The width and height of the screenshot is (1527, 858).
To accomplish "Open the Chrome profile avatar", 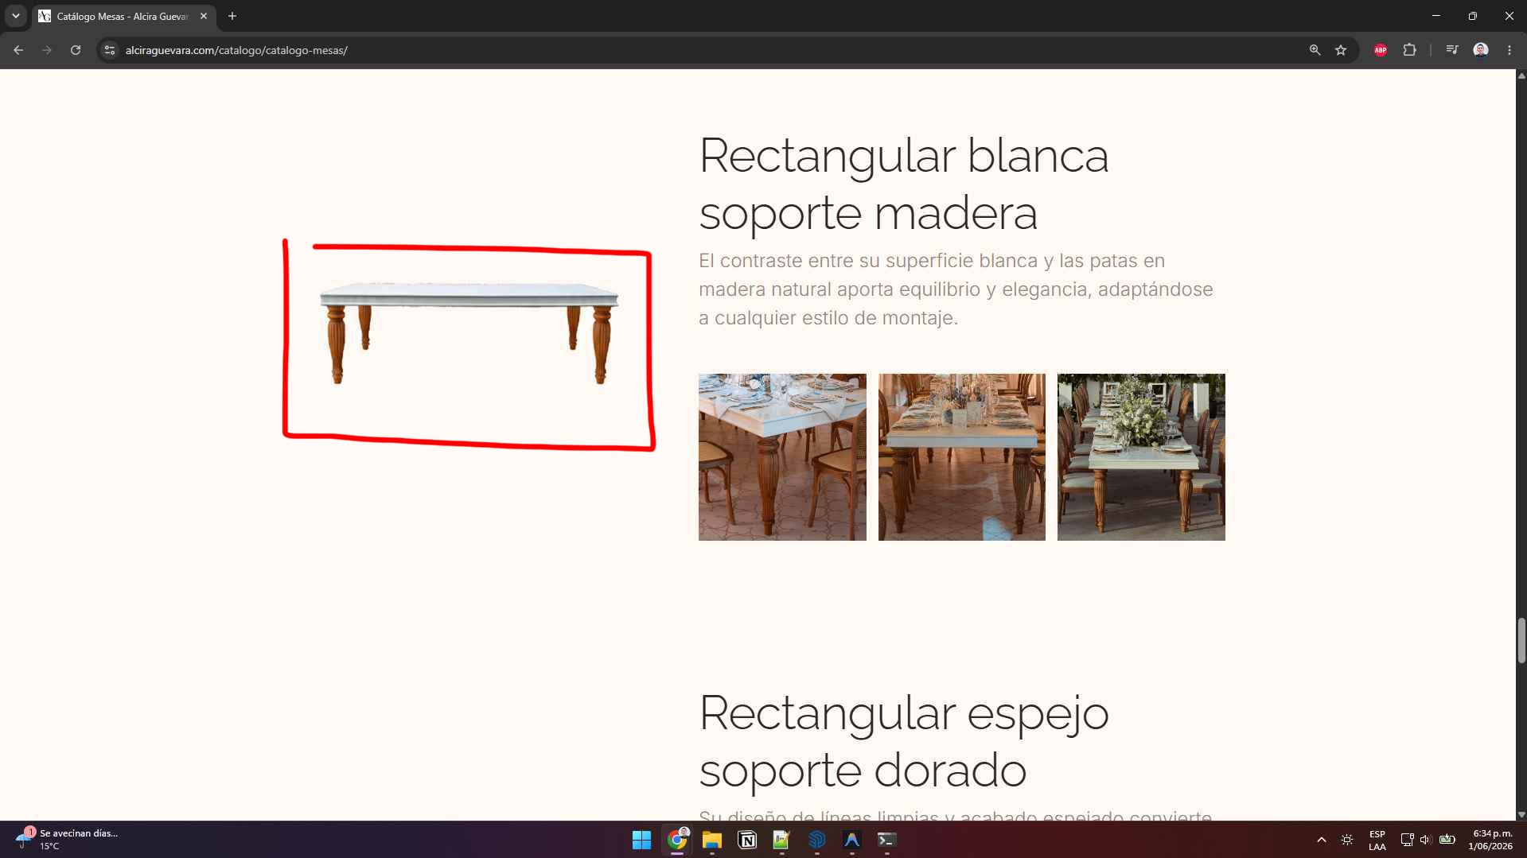I will tap(1481, 50).
